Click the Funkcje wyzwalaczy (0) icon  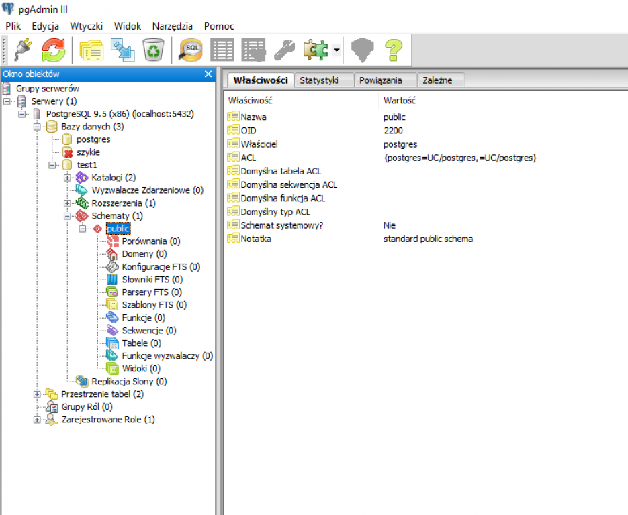113,356
